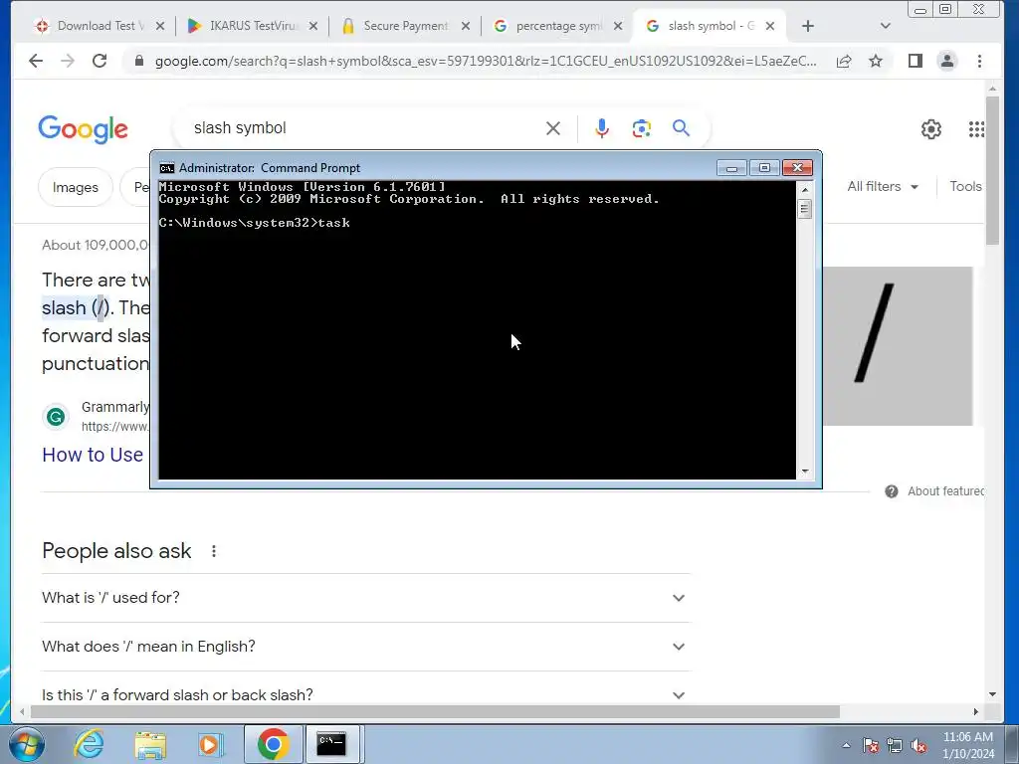Viewport: 1019px width, 764px height.
Task: Click the Tools button
Action: pos(965,186)
